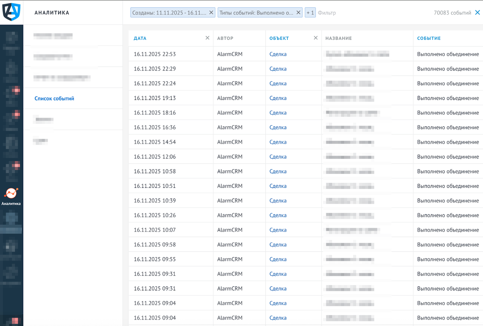Open the Сделка link for 14:54 event
Image resolution: width=483 pixels, height=326 pixels.
[x=278, y=142]
